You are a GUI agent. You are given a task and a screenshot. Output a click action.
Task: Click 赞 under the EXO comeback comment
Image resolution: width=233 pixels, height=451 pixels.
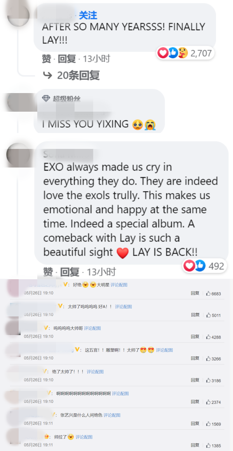[48, 271]
